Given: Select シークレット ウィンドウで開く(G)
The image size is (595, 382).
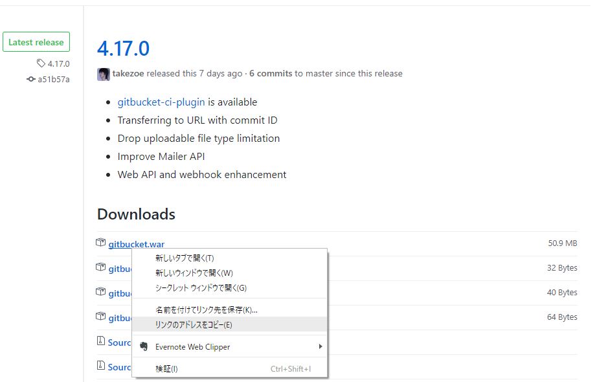Looking at the screenshot, I should coord(230,287).
